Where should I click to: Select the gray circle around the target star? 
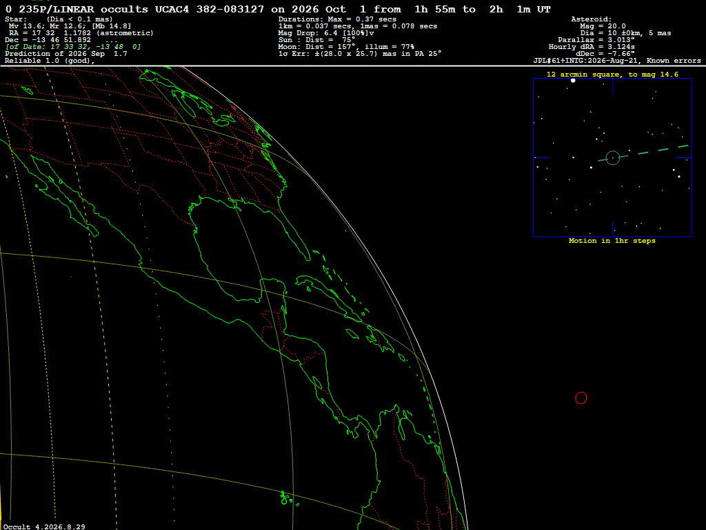click(x=612, y=158)
